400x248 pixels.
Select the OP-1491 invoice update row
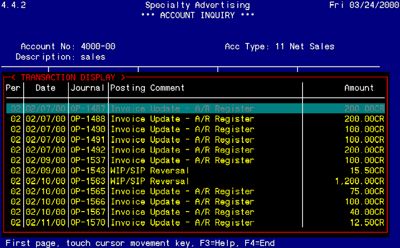(x=182, y=140)
